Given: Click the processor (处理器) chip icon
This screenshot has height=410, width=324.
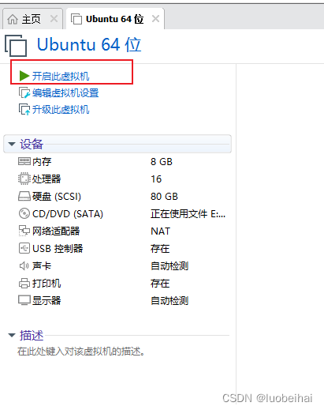Looking at the screenshot, I should (x=24, y=179).
